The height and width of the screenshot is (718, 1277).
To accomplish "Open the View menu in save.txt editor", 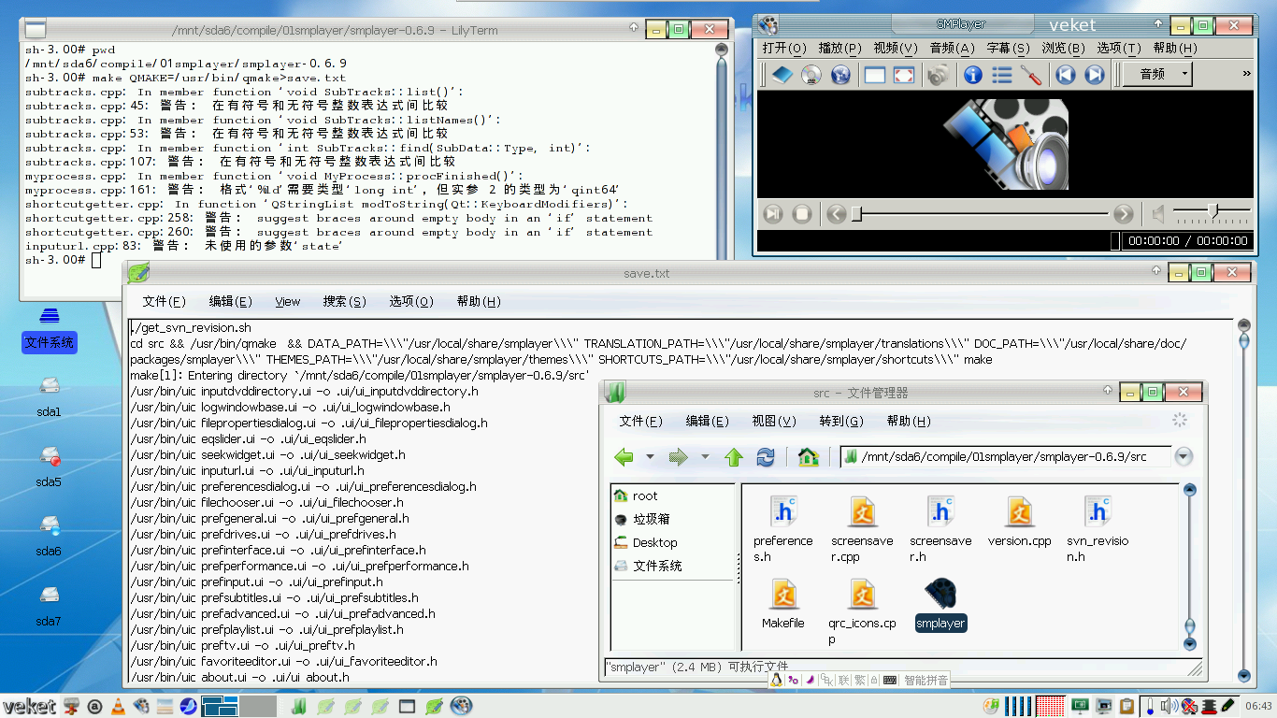I will [288, 302].
